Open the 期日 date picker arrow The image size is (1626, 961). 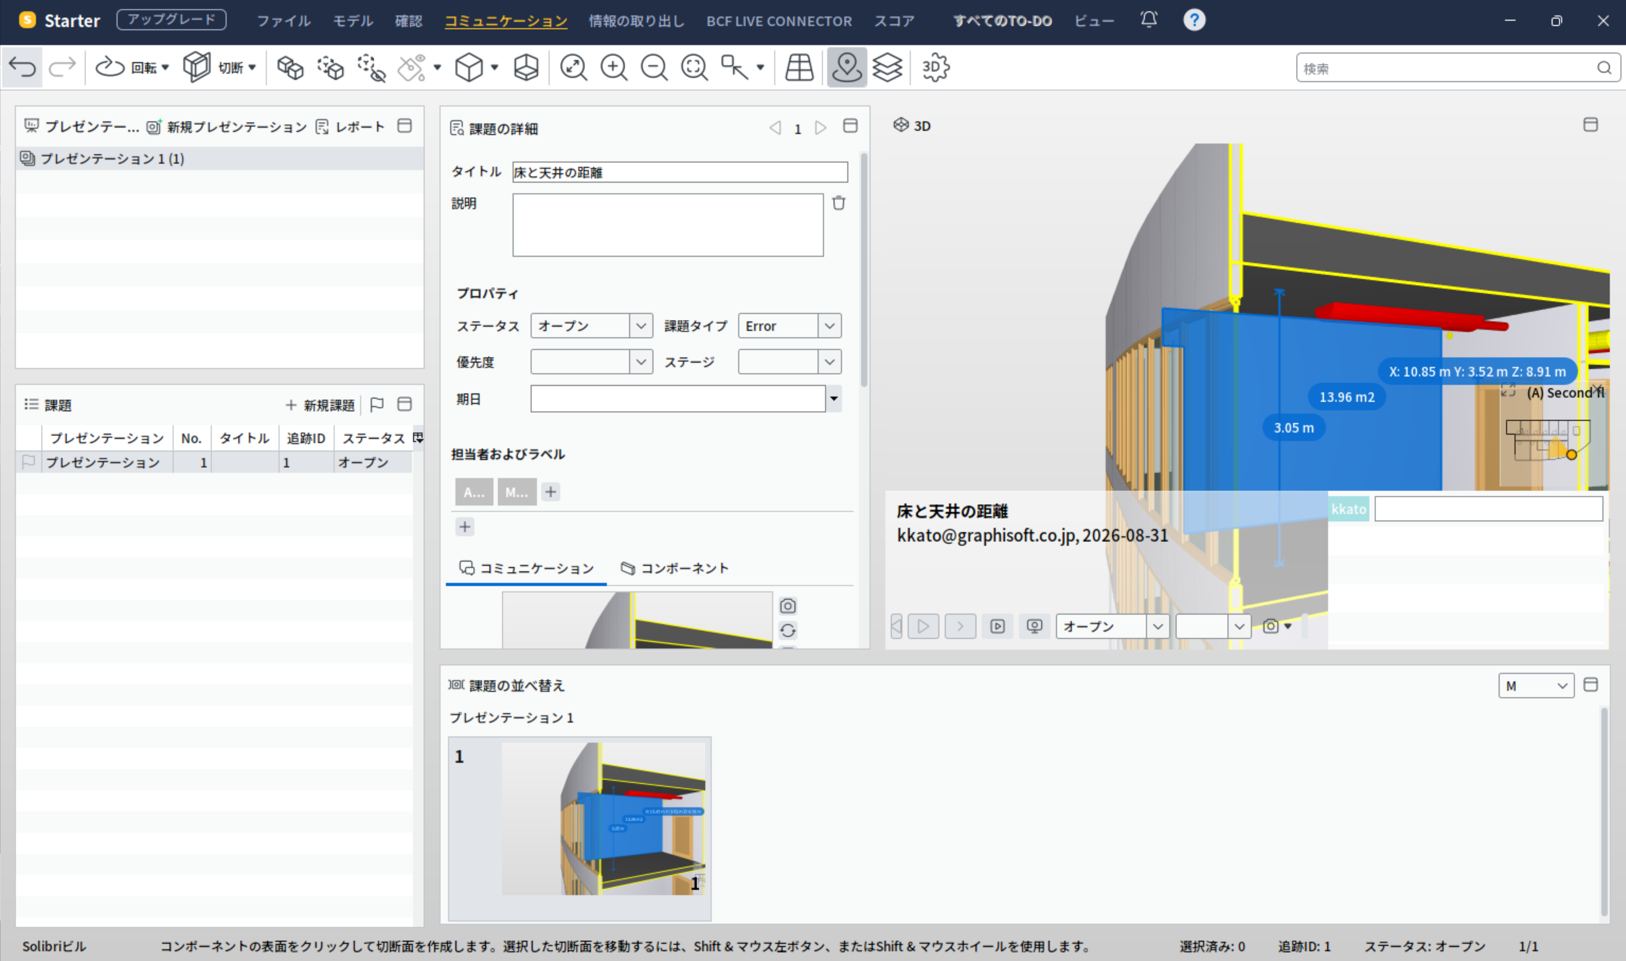click(x=834, y=399)
